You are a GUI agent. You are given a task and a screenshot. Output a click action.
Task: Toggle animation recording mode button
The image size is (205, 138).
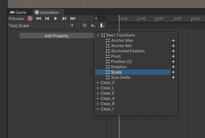point(30,19)
